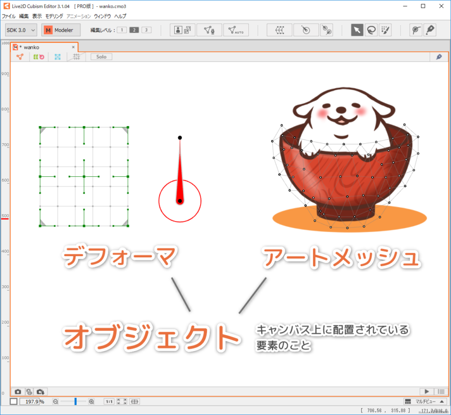Screen dimensions: 451x415
Task: Create a warp deformer
Action: [x=279, y=30]
